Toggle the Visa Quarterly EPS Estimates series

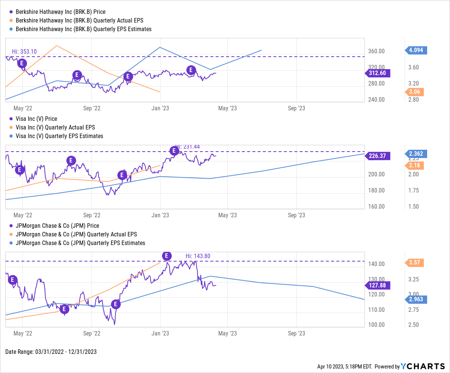[59, 136]
